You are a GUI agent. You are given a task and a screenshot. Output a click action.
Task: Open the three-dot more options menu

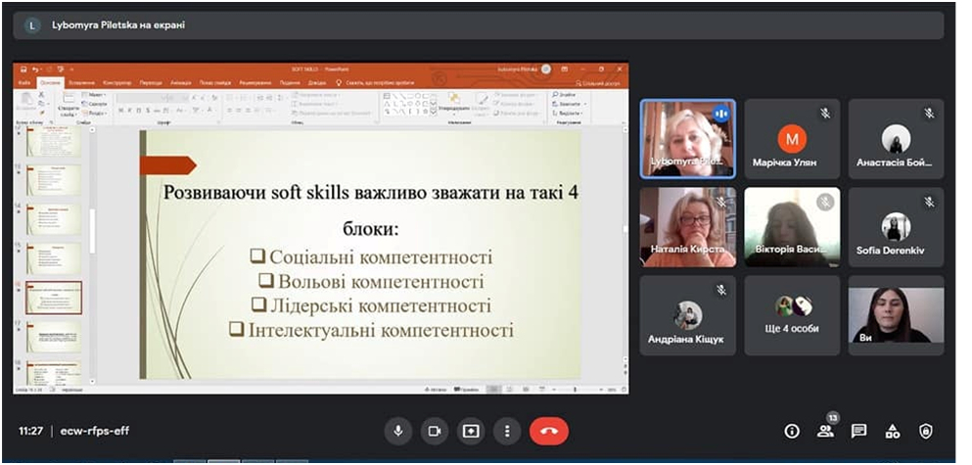click(506, 431)
